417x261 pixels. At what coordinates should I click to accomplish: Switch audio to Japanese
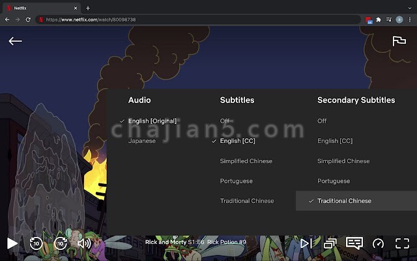[x=142, y=141]
